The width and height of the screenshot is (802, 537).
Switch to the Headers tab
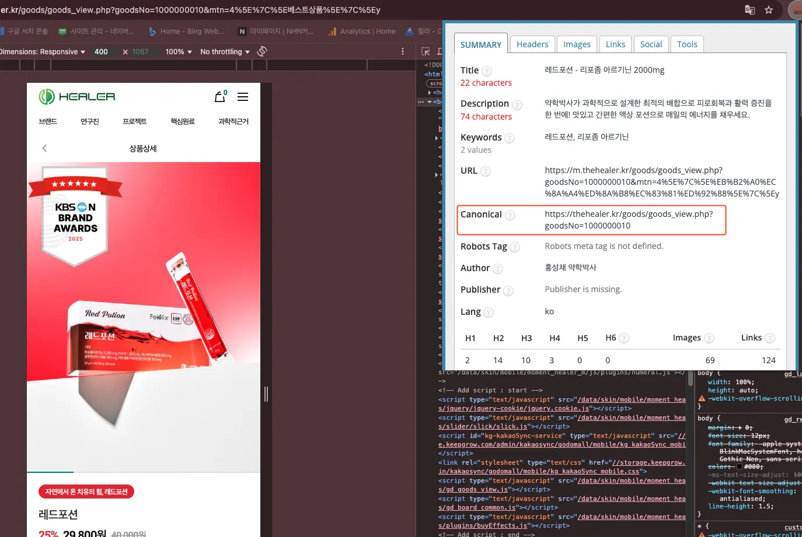[532, 44]
